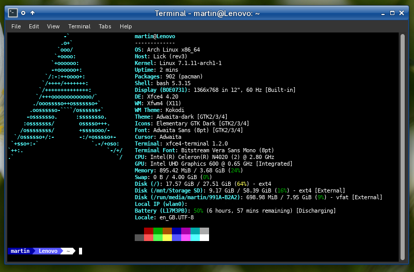Click the 'martin' prompt segment
Screen dimensions: 414x272
tap(20, 251)
